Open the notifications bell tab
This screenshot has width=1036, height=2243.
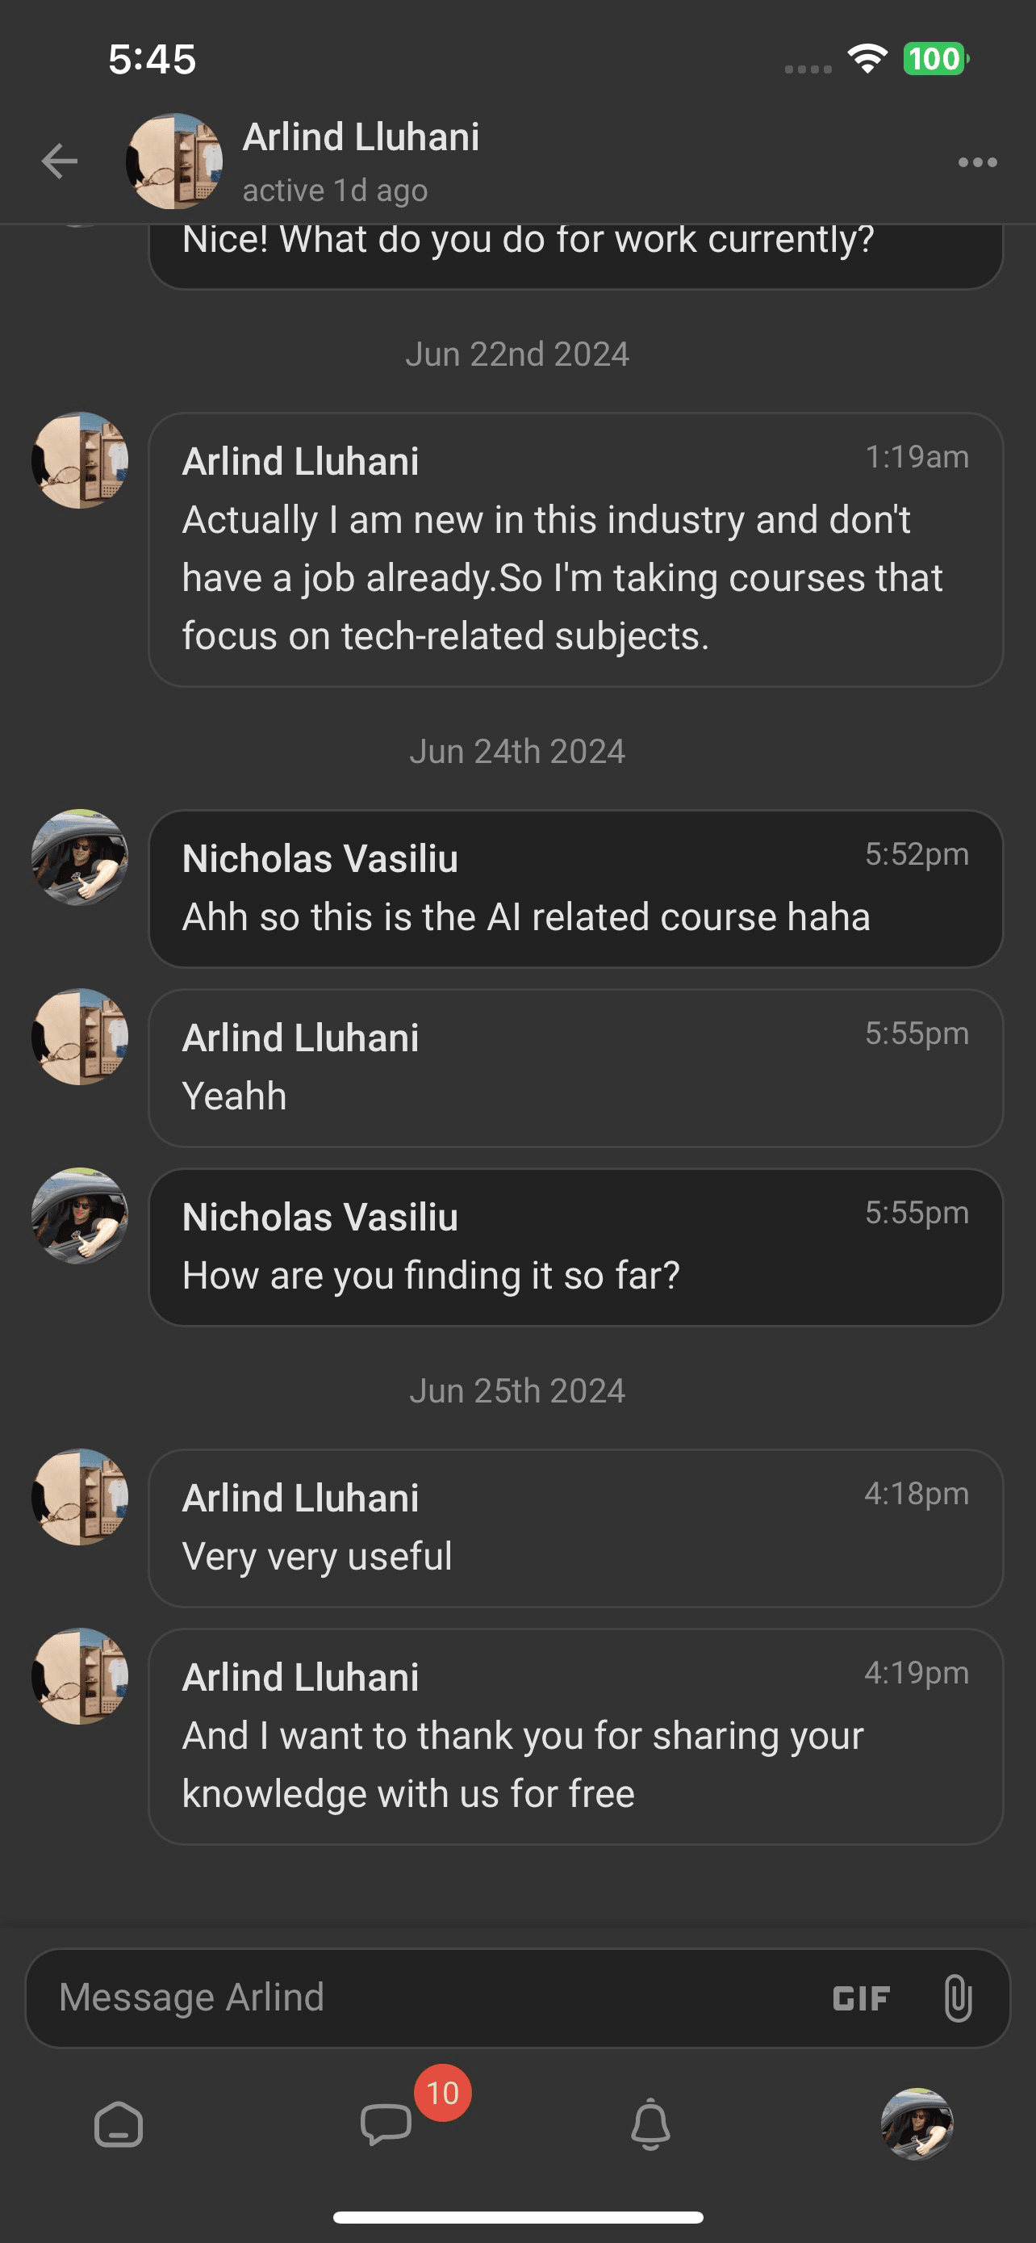click(x=650, y=2124)
